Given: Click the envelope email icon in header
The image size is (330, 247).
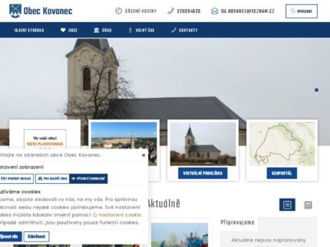Looking at the screenshot, I should point(214,11).
